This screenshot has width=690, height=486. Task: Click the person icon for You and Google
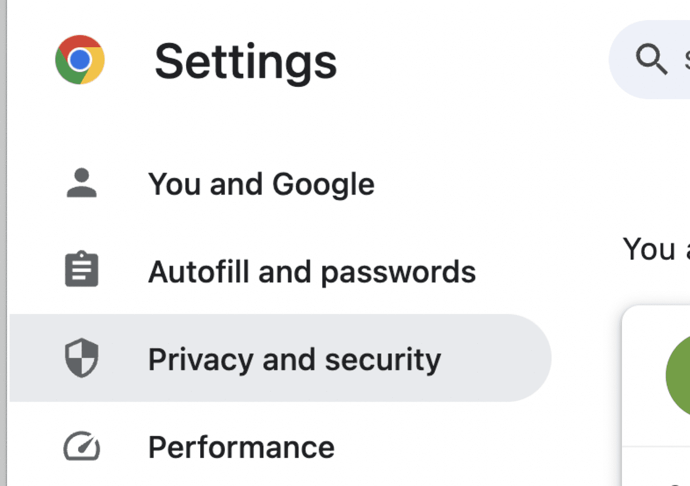[x=82, y=184]
